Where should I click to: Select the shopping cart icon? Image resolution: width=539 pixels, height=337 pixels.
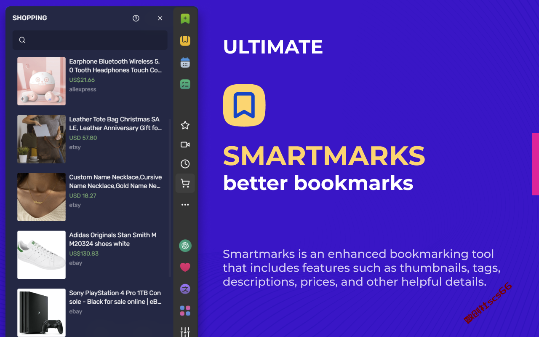(185, 183)
